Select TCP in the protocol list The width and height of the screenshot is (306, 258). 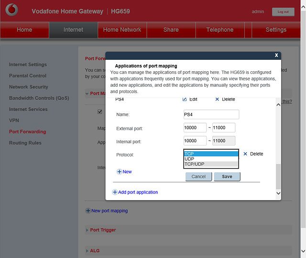coord(211,154)
